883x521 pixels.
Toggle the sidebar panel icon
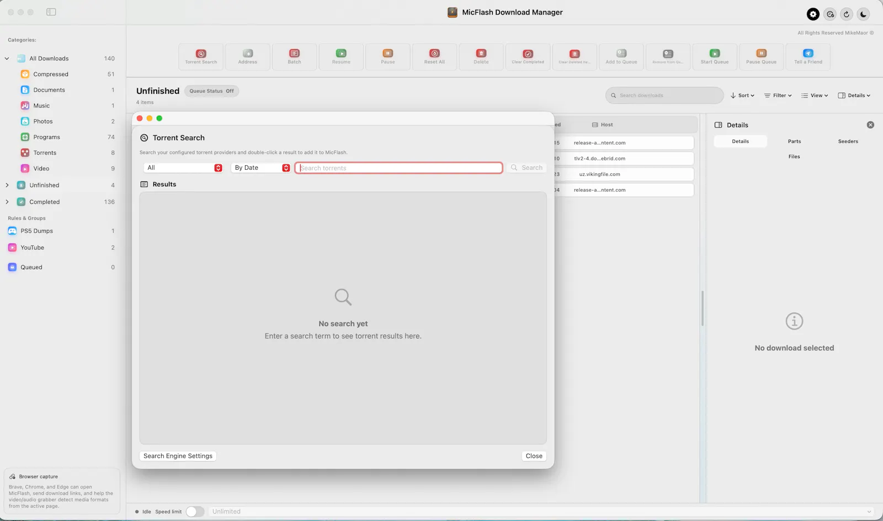pyautogui.click(x=51, y=12)
